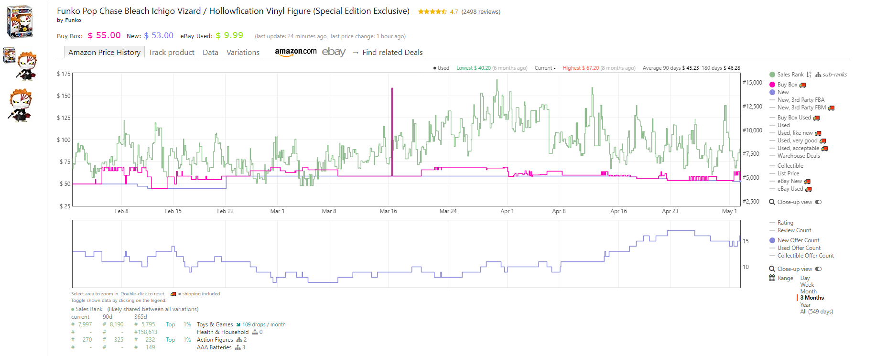
Task: Set range to Month
Action: pyautogui.click(x=809, y=291)
